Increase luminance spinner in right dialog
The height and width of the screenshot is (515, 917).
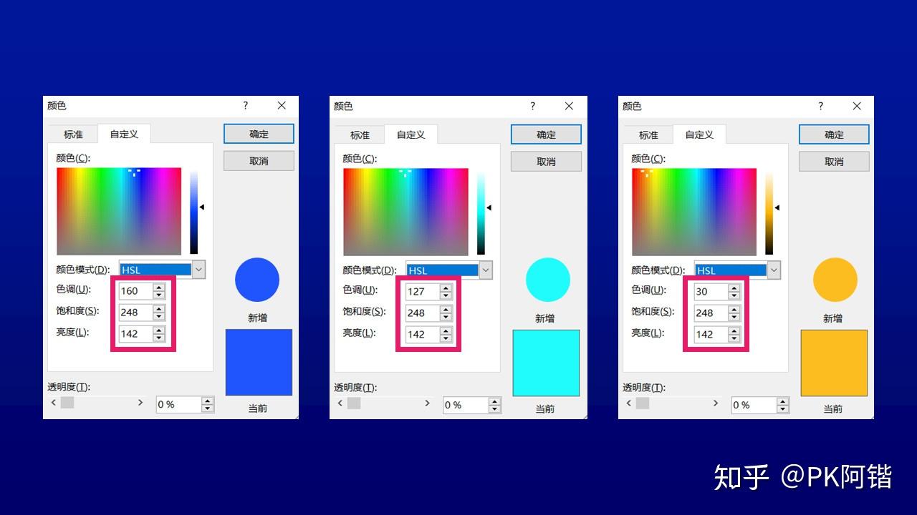734,330
